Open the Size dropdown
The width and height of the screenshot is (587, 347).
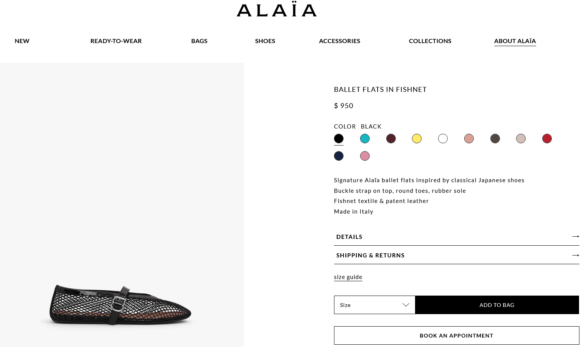point(375,305)
